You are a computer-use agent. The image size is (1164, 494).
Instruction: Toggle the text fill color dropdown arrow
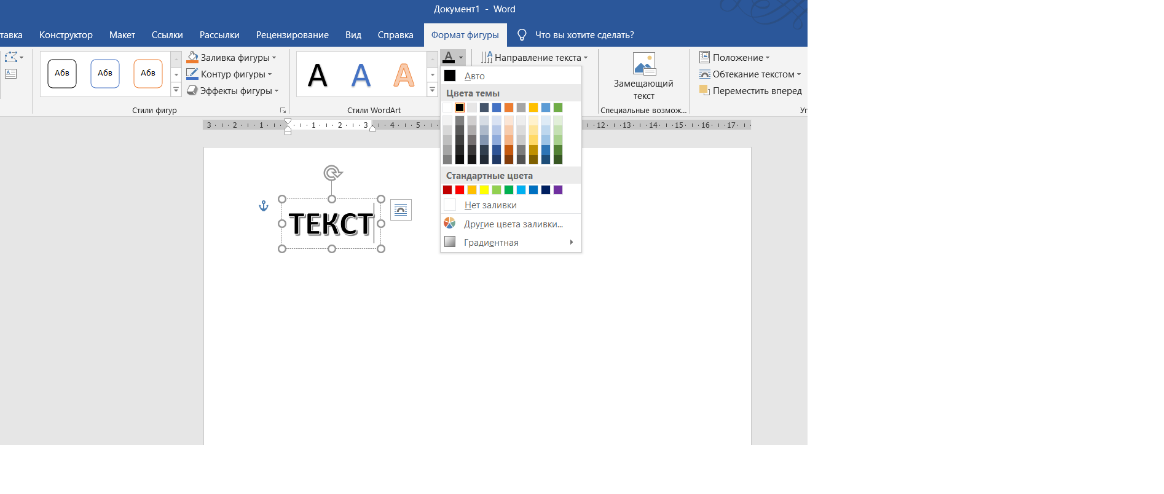[461, 58]
